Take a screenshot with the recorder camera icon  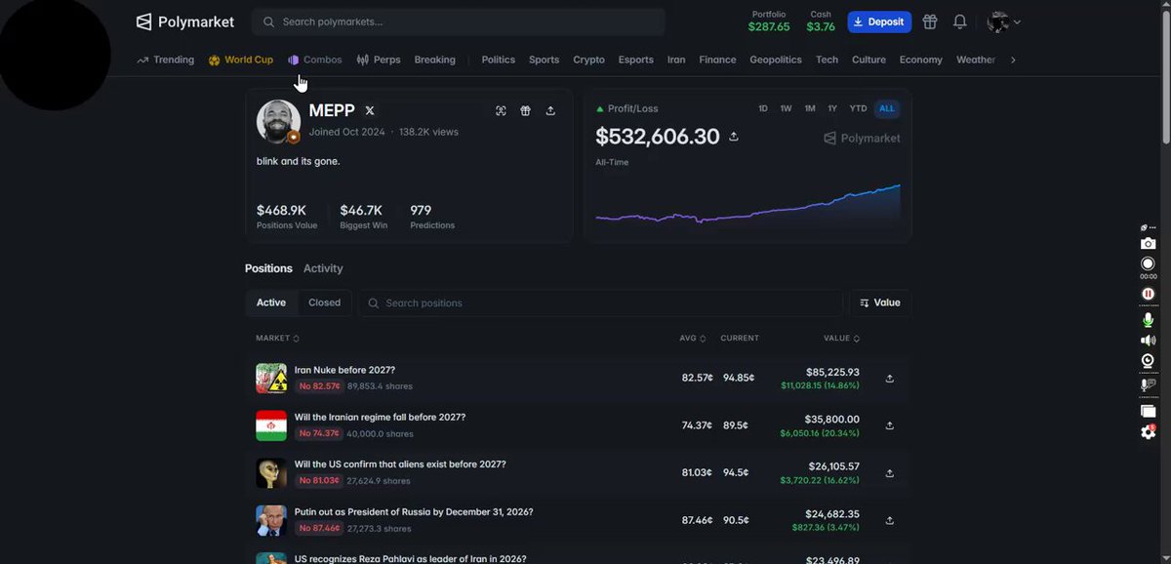coord(1149,244)
